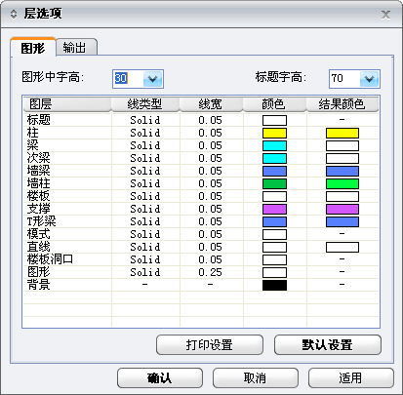Select the 楼板洞口 layer row name

50,259
